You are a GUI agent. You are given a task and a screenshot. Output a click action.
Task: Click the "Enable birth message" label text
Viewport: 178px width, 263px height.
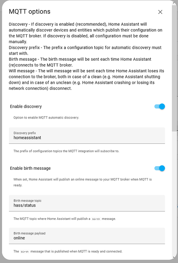30,168
